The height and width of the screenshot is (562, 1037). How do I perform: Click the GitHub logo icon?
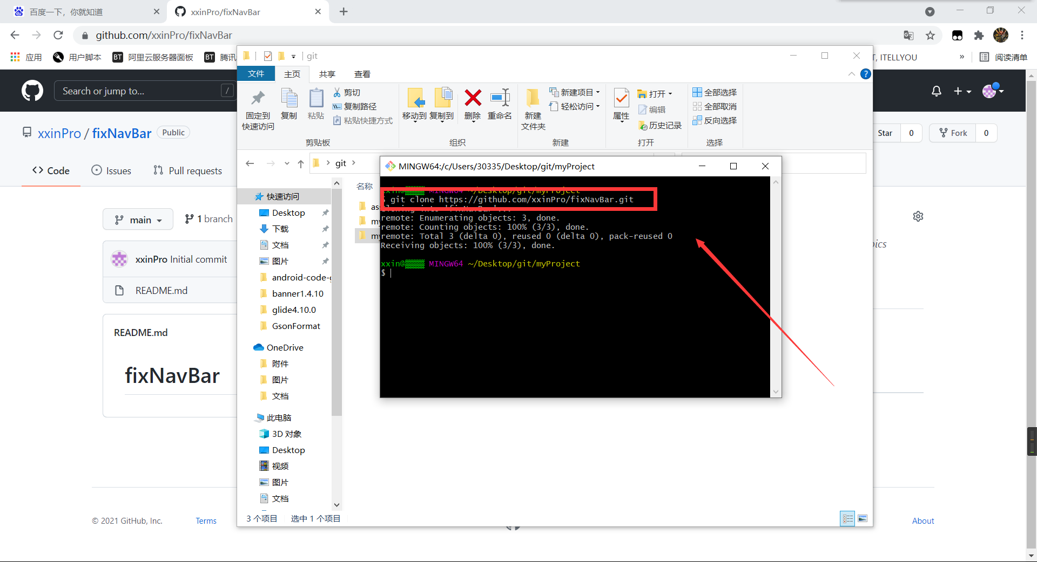[x=32, y=91]
